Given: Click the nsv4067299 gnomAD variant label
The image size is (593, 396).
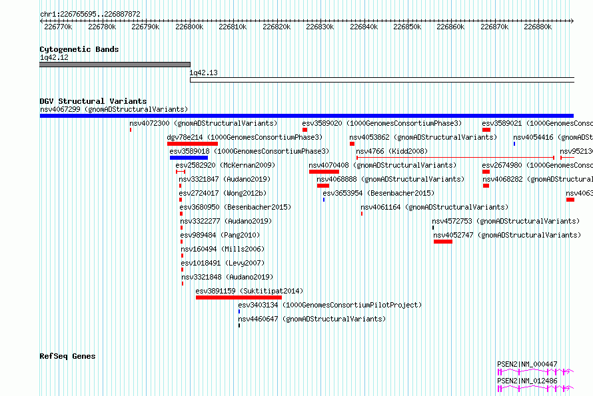Looking at the screenshot, I should pyautogui.click(x=114, y=109).
